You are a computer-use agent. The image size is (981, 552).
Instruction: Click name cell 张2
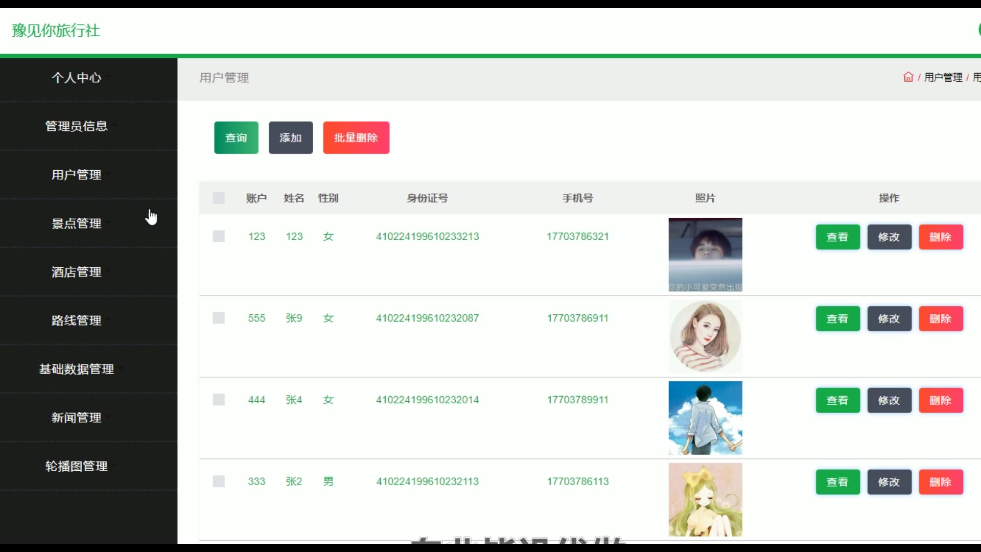point(294,481)
